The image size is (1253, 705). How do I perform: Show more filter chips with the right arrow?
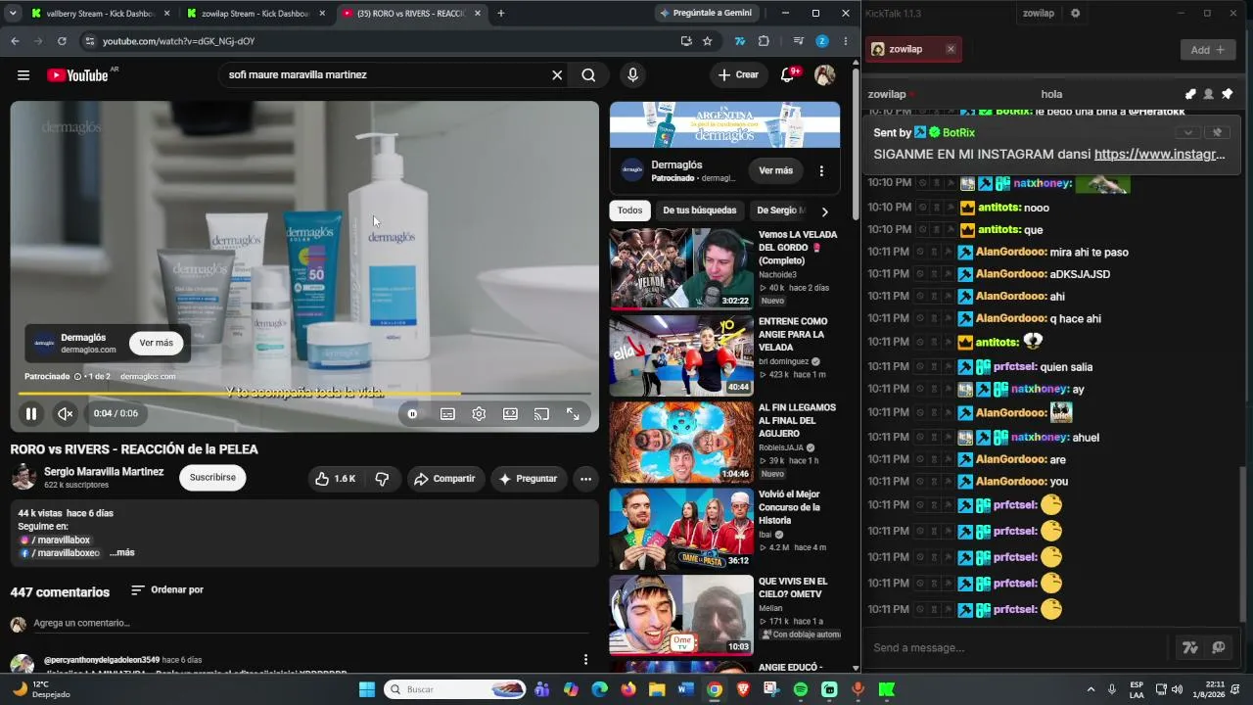click(824, 211)
